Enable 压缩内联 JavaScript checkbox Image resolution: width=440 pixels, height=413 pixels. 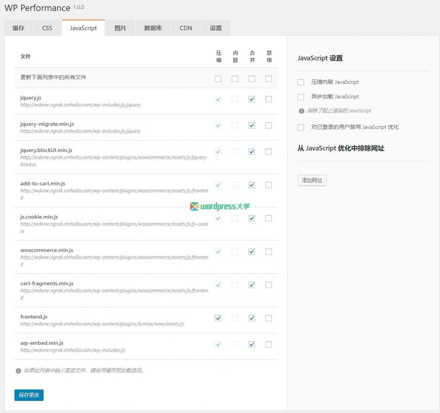(x=301, y=82)
